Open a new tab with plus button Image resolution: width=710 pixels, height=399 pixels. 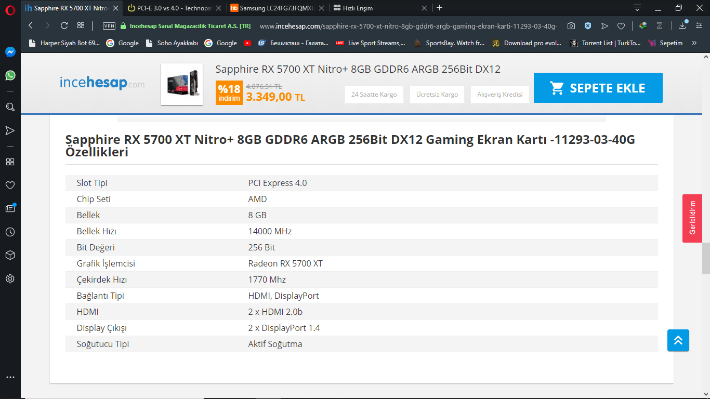pos(440,8)
